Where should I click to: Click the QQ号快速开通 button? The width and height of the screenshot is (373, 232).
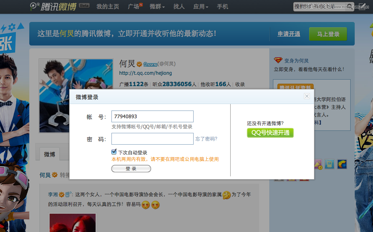pos(270,132)
